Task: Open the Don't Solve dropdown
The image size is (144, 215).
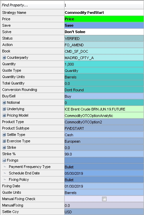Action: 104,32
